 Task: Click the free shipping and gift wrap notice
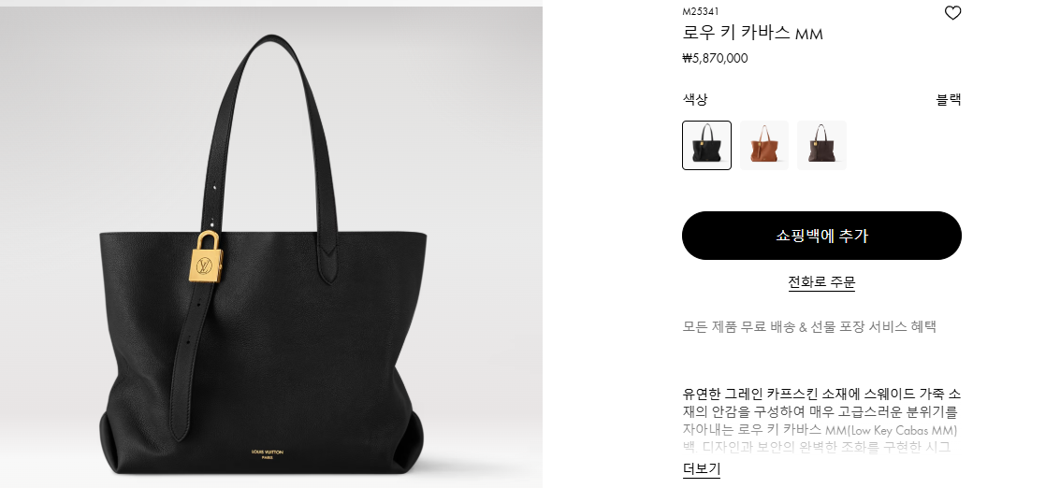tap(809, 327)
